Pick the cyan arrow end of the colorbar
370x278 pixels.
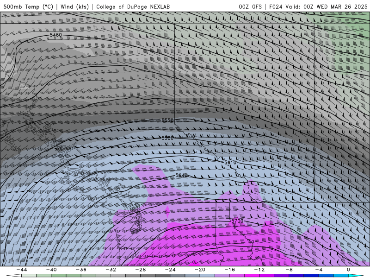point(356,276)
